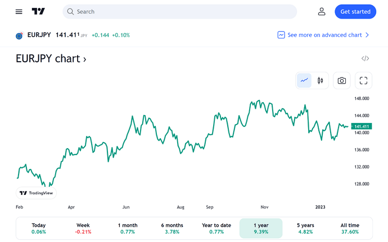
Task: Expand the EURJPY chart heading chevron
Action: click(x=84, y=60)
